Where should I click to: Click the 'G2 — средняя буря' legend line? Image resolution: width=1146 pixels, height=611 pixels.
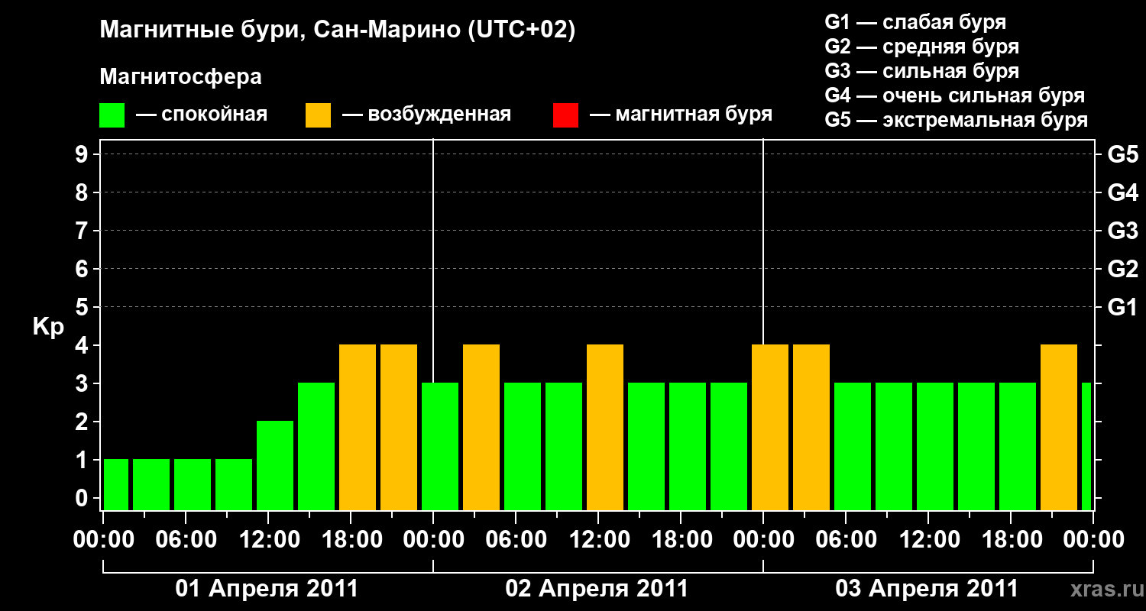tap(922, 47)
